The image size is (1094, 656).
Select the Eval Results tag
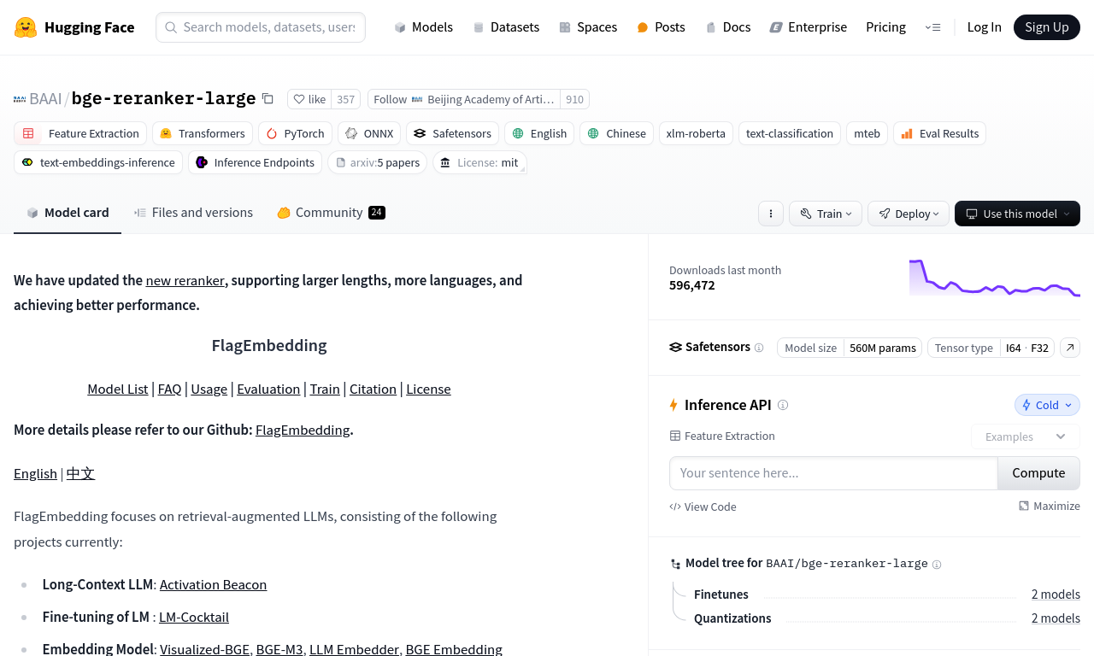pyautogui.click(x=939, y=133)
